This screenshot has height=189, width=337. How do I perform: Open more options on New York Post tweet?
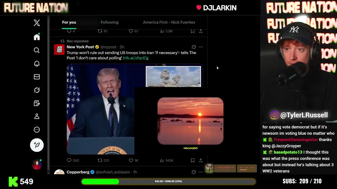pyautogui.click(x=201, y=47)
